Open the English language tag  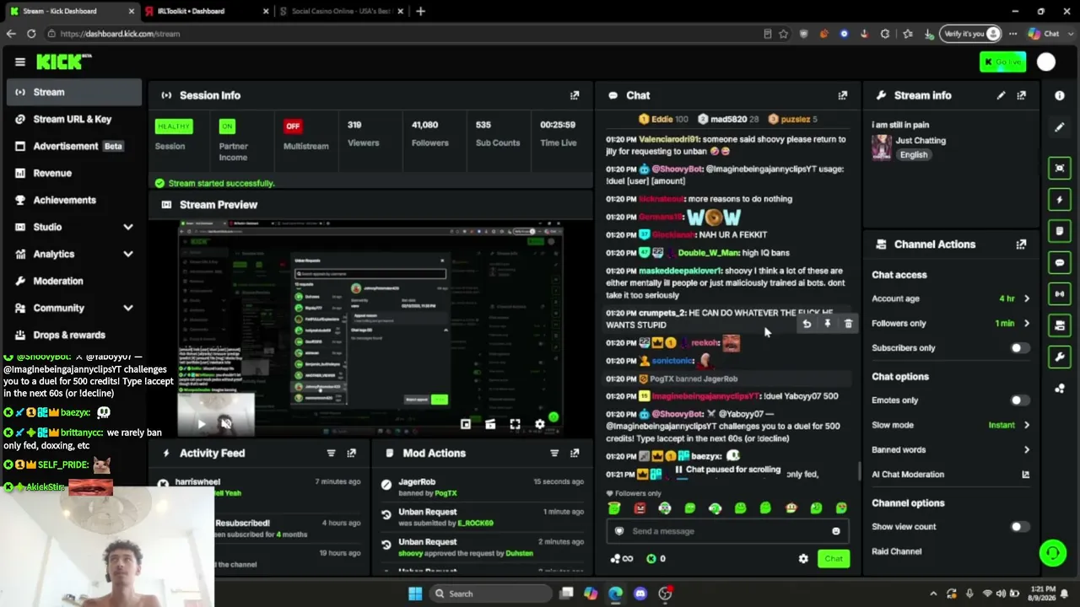click(x=914, y=155)
